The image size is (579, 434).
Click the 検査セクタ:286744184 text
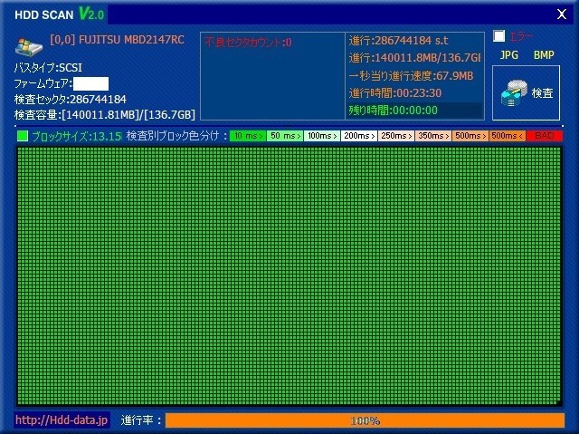click(x=71, y=99)
